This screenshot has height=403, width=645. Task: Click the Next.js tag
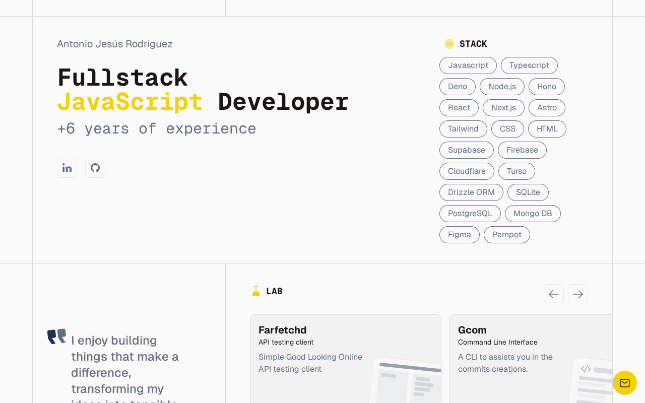click(503, 108)
